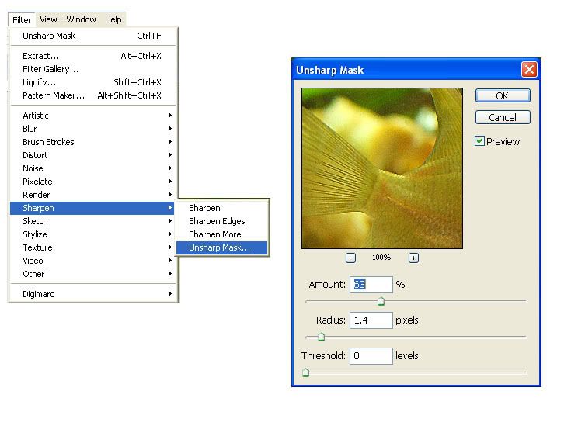Viewport: 571px width, 436px height.
Task: Open Filter Gallery... from the Filter menu
Action: pyautogui.click(x=50, y=69)
